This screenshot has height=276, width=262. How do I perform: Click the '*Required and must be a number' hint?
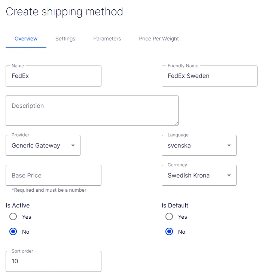pos(49,190)
